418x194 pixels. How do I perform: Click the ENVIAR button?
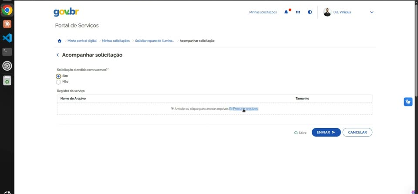click(326, 133)
